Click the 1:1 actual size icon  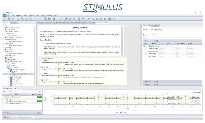click(x=74, y=19)
